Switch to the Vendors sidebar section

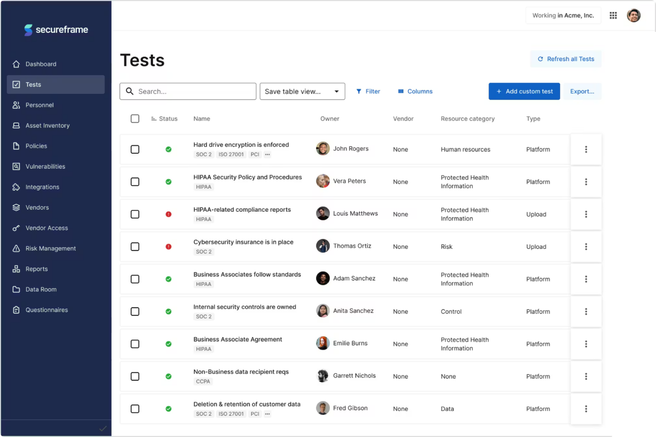click(x=37, y=207)
